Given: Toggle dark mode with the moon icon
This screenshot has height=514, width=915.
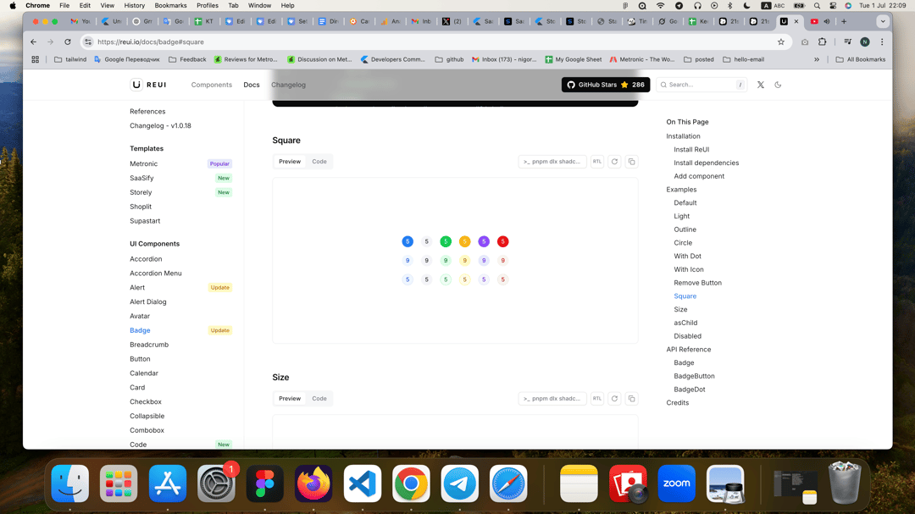Looking at the screenshot, I should [778, 85].
